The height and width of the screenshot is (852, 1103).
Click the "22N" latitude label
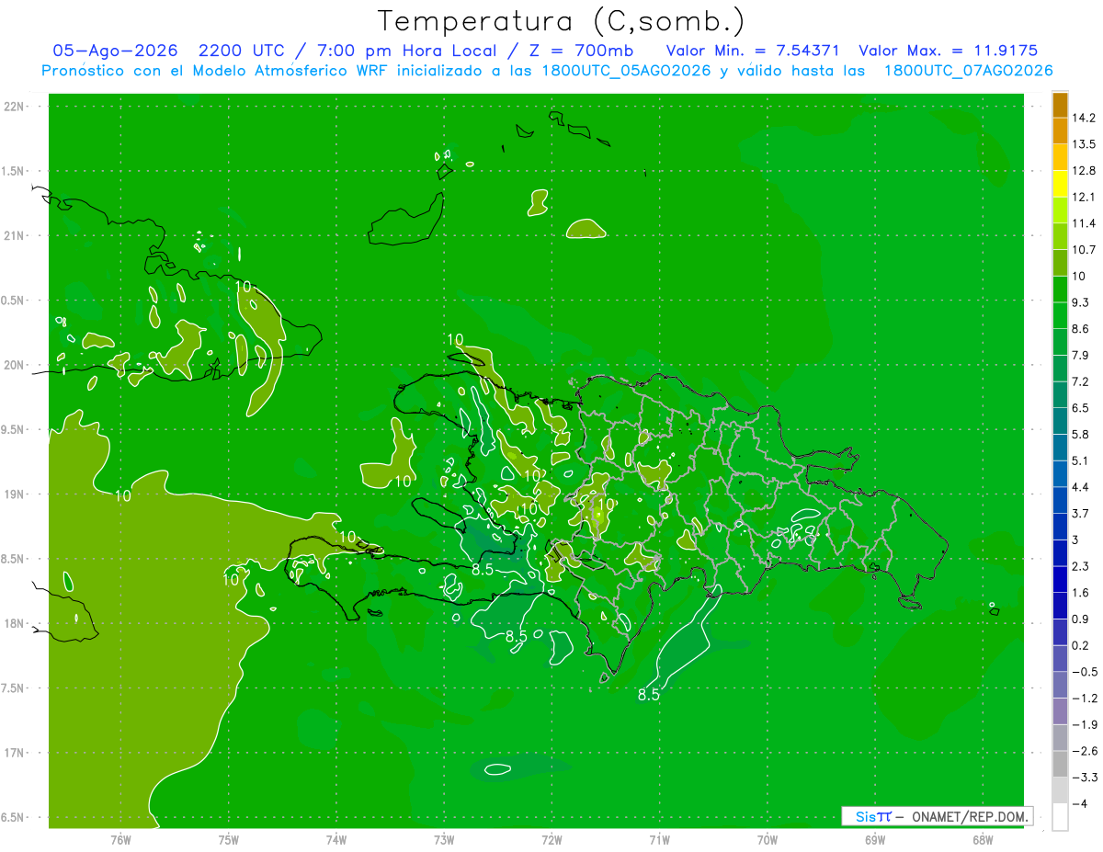click(14, 107)
